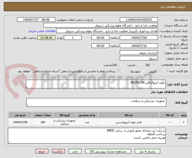Viewport: 192px width, 158px height.
Task: Click the خروج exit button
Action: [42, 151]
